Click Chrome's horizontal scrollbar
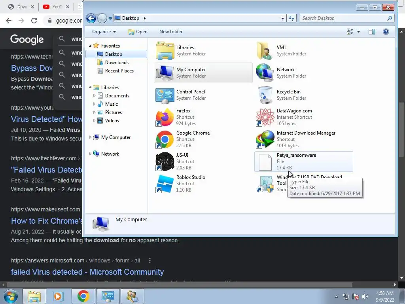 179,285
